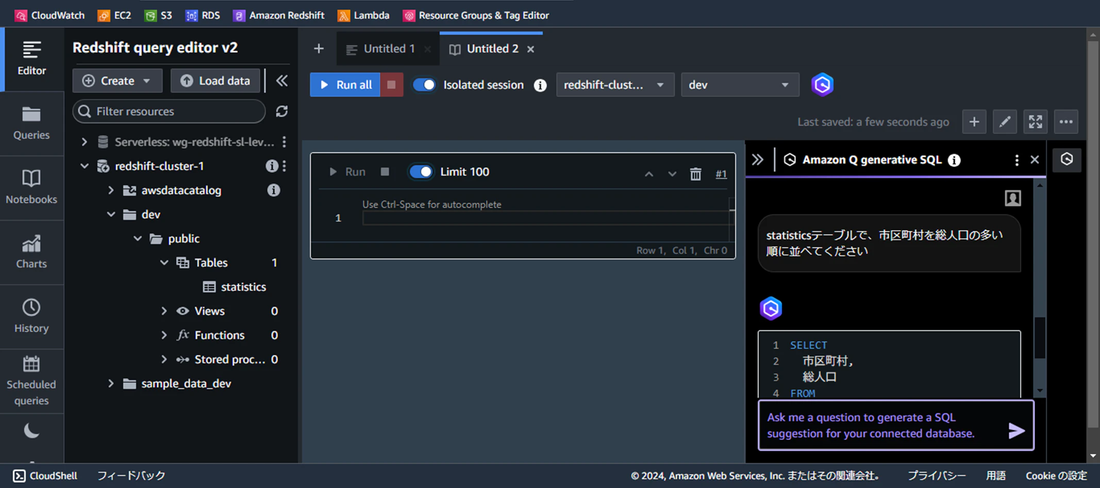Open CloudShell from the footer
The height and width of the screenshot is (488, 1100).
pos(45,476)
